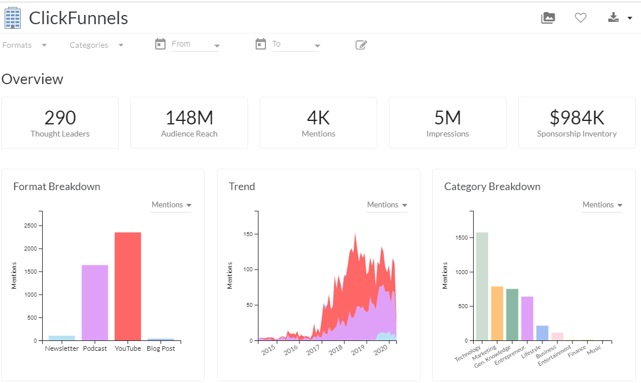Open the From date calendar icon
This screenshot has width=641, height=383.
[x=160, y=44]
